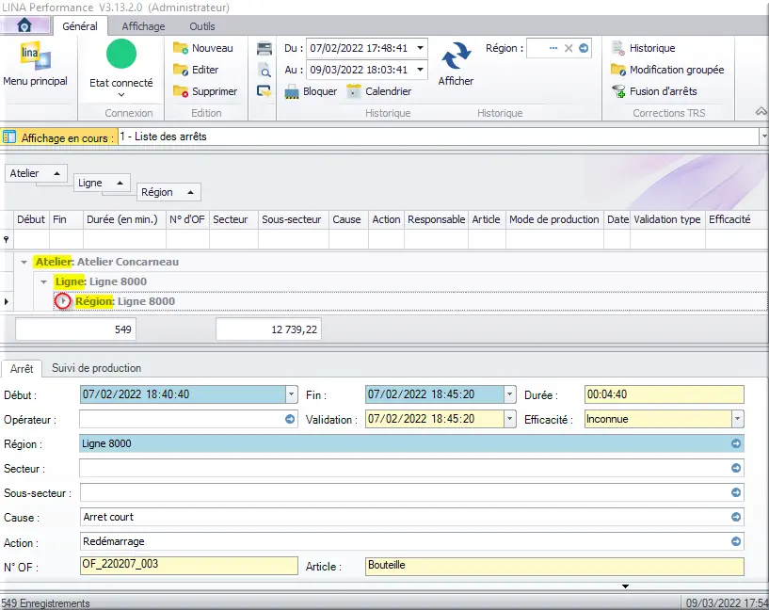The image size is (769, 610).
Task: Clear the ribbon Région filter with X
Action: tap(569, 48)
